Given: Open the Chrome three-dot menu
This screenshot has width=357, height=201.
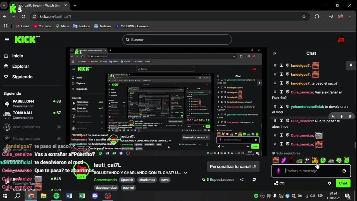Looking at the screenshot, I should [350, 16].
